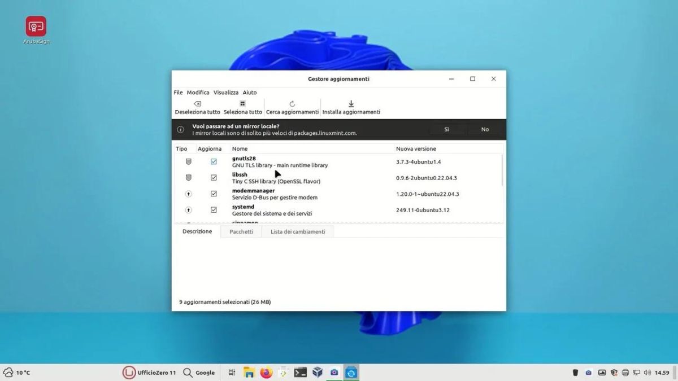
Task: Click Cerca aggiornamenti refresh button
Action: tap(292, 107)
